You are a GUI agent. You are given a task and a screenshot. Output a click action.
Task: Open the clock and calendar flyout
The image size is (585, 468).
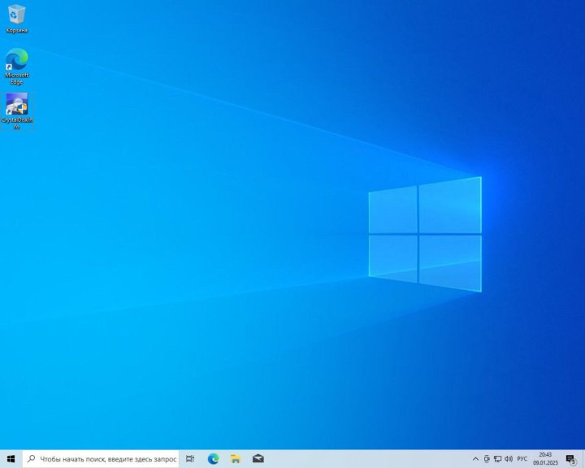[x=545, y=459]
